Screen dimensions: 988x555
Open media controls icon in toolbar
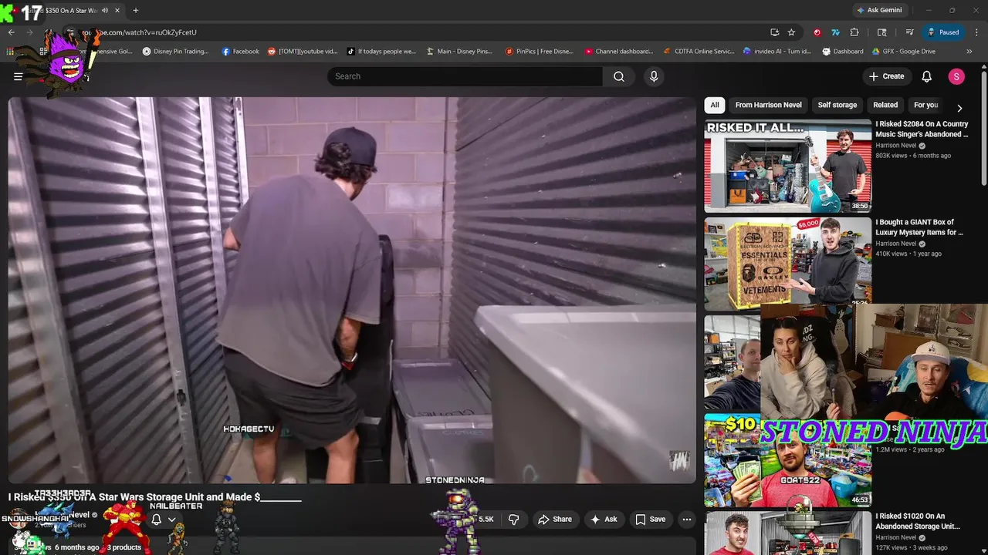[x=910, y=32]
